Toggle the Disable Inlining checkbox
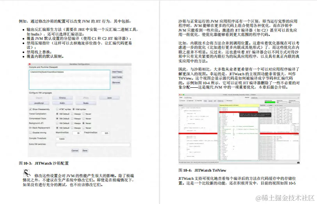 click(30, 133)
